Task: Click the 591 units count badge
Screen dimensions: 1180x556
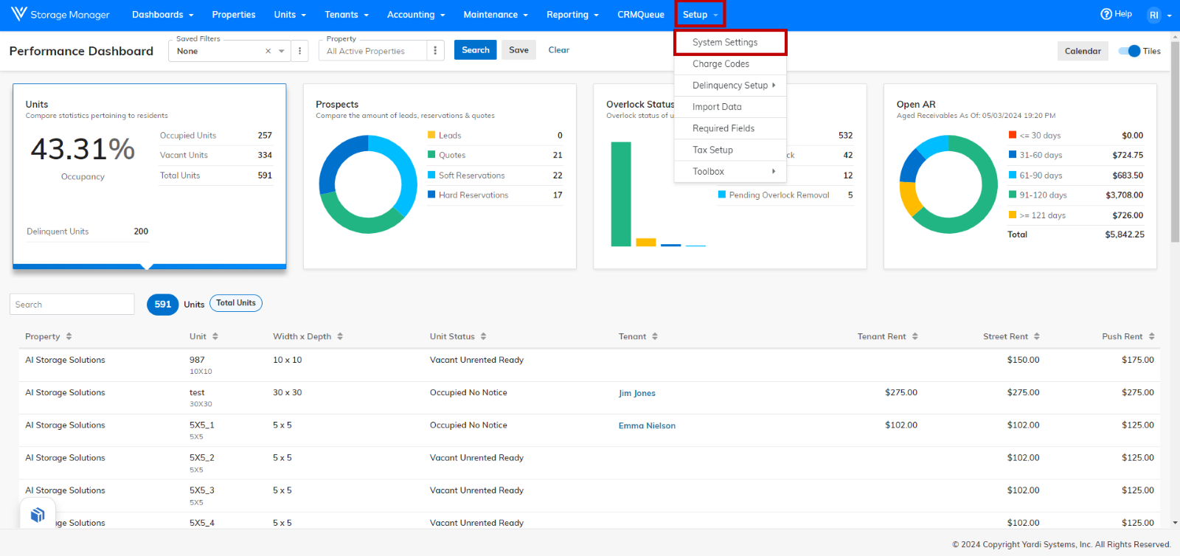Action: [x=163, y=305]
